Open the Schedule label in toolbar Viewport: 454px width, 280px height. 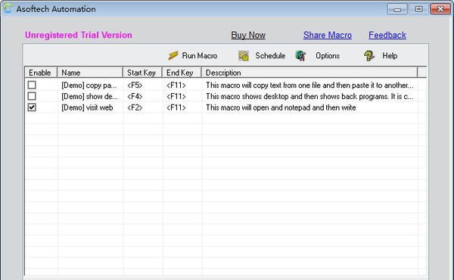click(x=270, y=55)
